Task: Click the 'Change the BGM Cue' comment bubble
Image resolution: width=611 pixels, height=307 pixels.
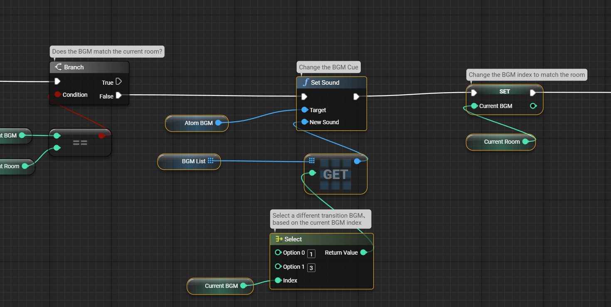Action: click(328, 67)
